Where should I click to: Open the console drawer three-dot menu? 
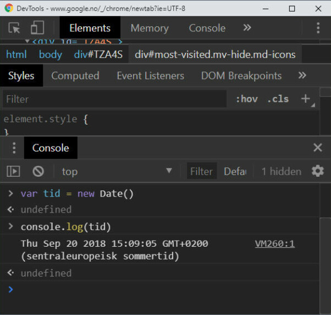coord(14,148)
